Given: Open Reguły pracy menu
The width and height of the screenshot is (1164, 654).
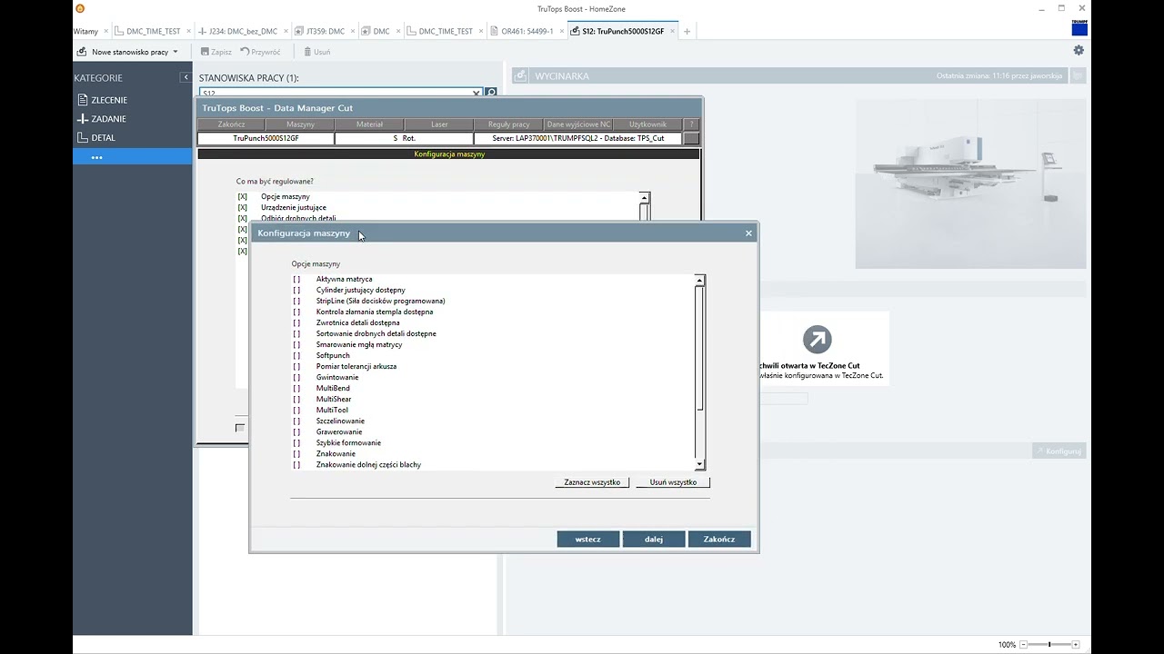Looking at the screenshot, I should [508, 124].
